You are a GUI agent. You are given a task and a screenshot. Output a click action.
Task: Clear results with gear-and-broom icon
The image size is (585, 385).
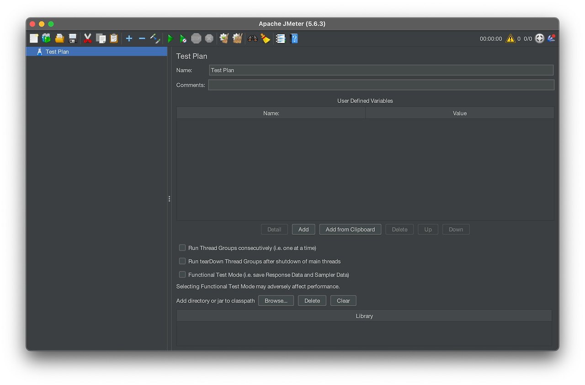(x=224, y=38)
